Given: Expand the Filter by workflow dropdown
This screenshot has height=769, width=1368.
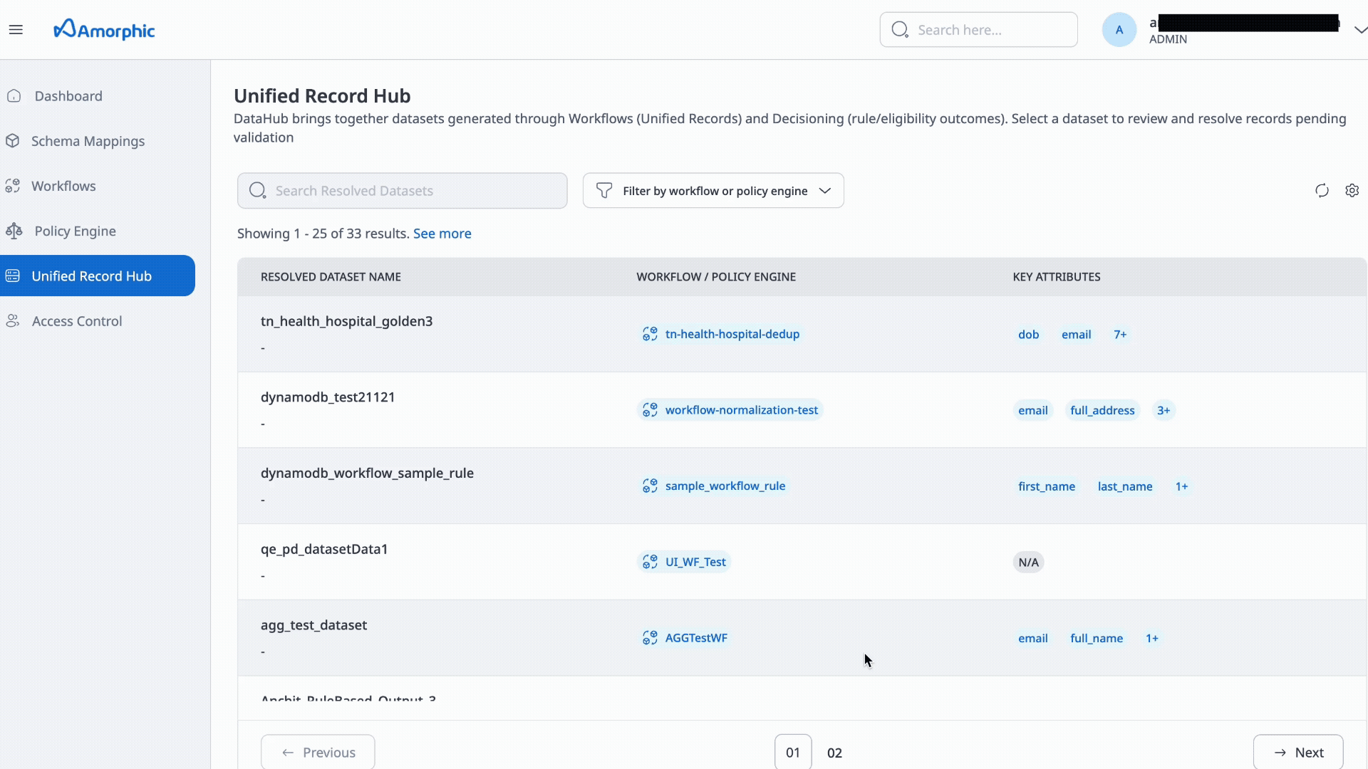Looking at the screenshot, I should coord(824,190).
